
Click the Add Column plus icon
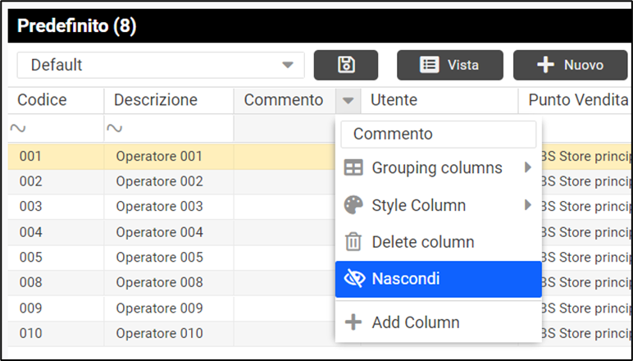tap(353, 322)
